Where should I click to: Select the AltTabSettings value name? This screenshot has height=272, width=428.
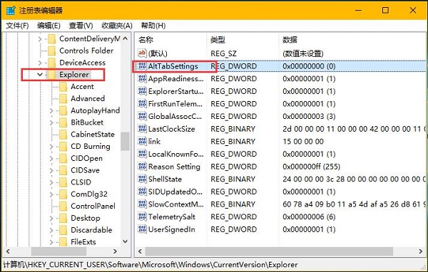tap(173, 66)
